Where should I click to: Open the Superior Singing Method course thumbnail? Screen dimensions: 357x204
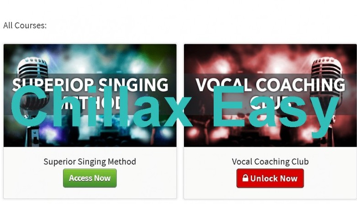[x=90, y=96]
